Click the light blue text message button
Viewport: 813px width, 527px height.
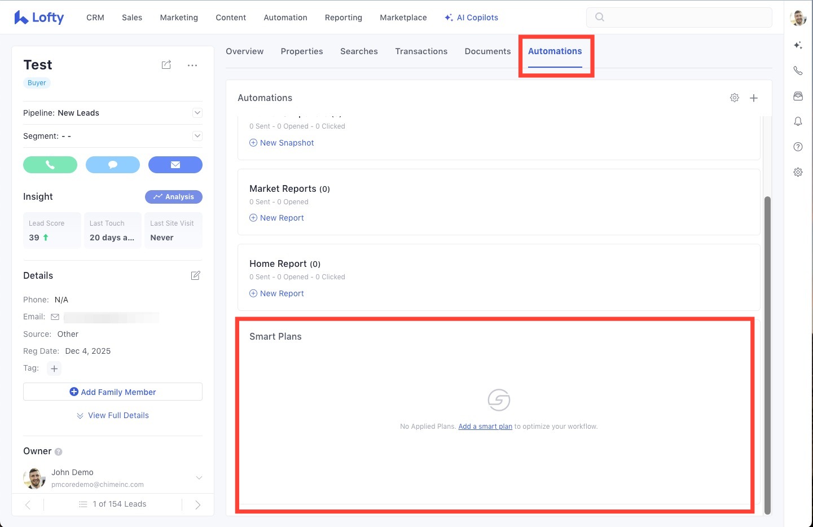(113, 165)
